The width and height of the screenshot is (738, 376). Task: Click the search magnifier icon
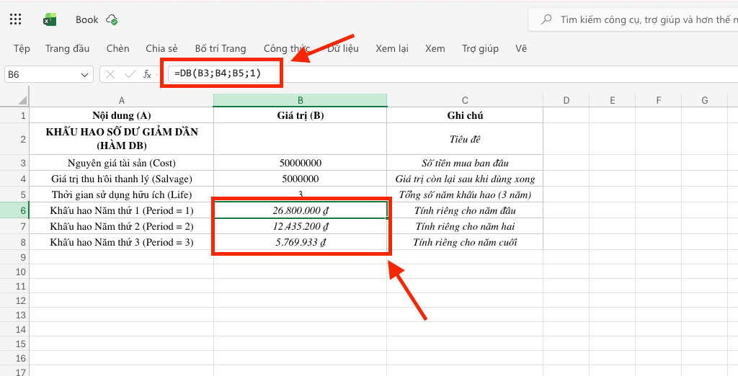546,19
